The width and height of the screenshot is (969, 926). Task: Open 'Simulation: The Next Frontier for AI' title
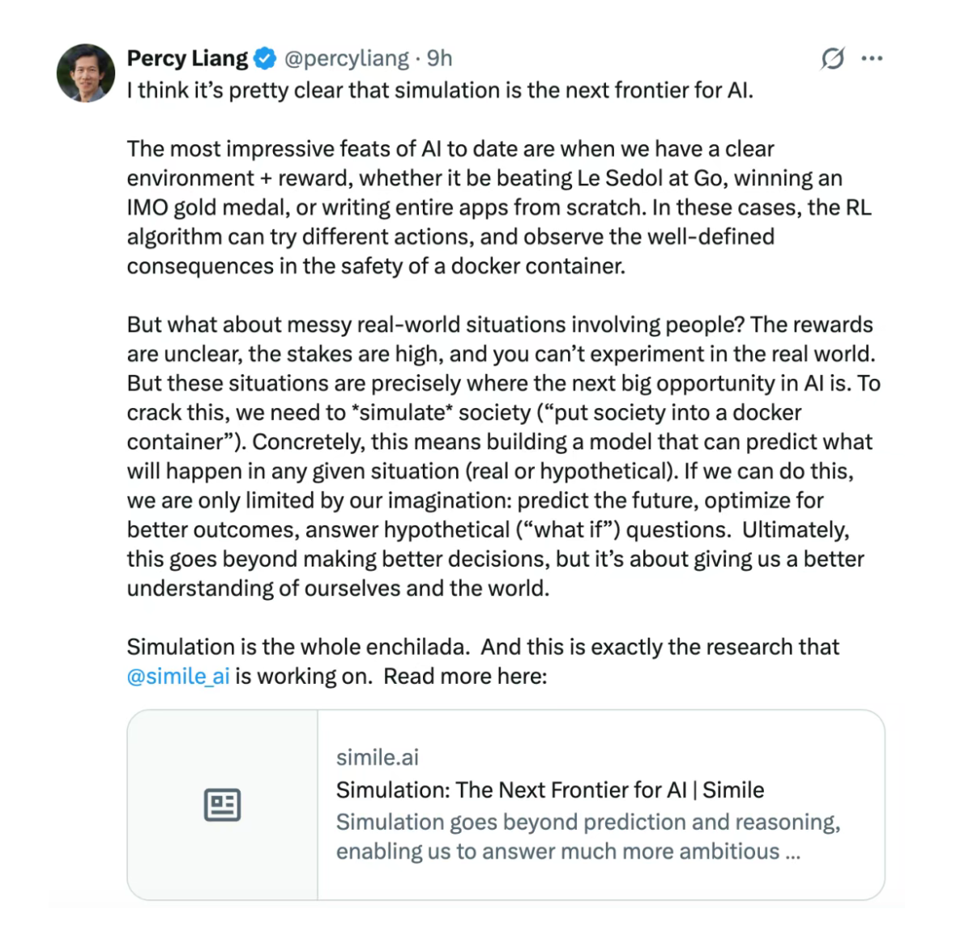click(x=550, y=789)
